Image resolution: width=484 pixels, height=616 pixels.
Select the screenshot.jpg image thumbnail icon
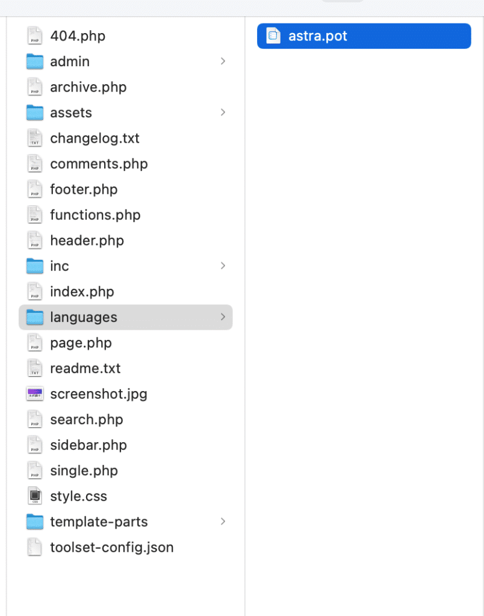click(x=35, y=394)
